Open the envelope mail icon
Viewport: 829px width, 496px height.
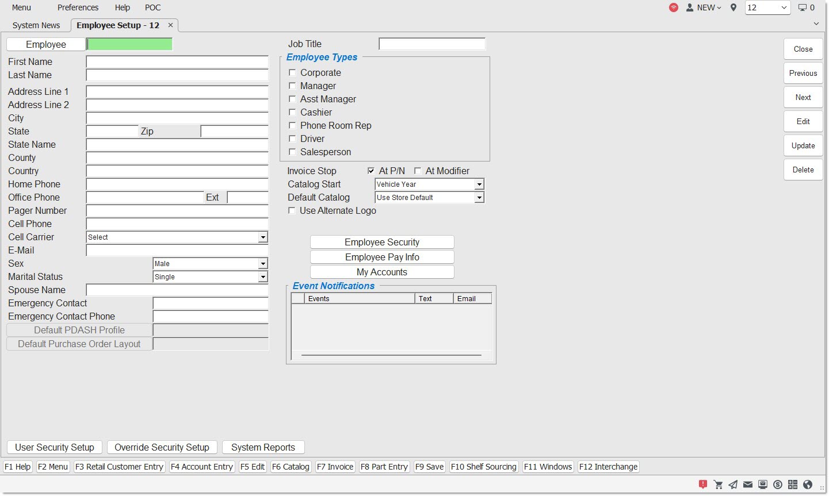tap(748, 485)
